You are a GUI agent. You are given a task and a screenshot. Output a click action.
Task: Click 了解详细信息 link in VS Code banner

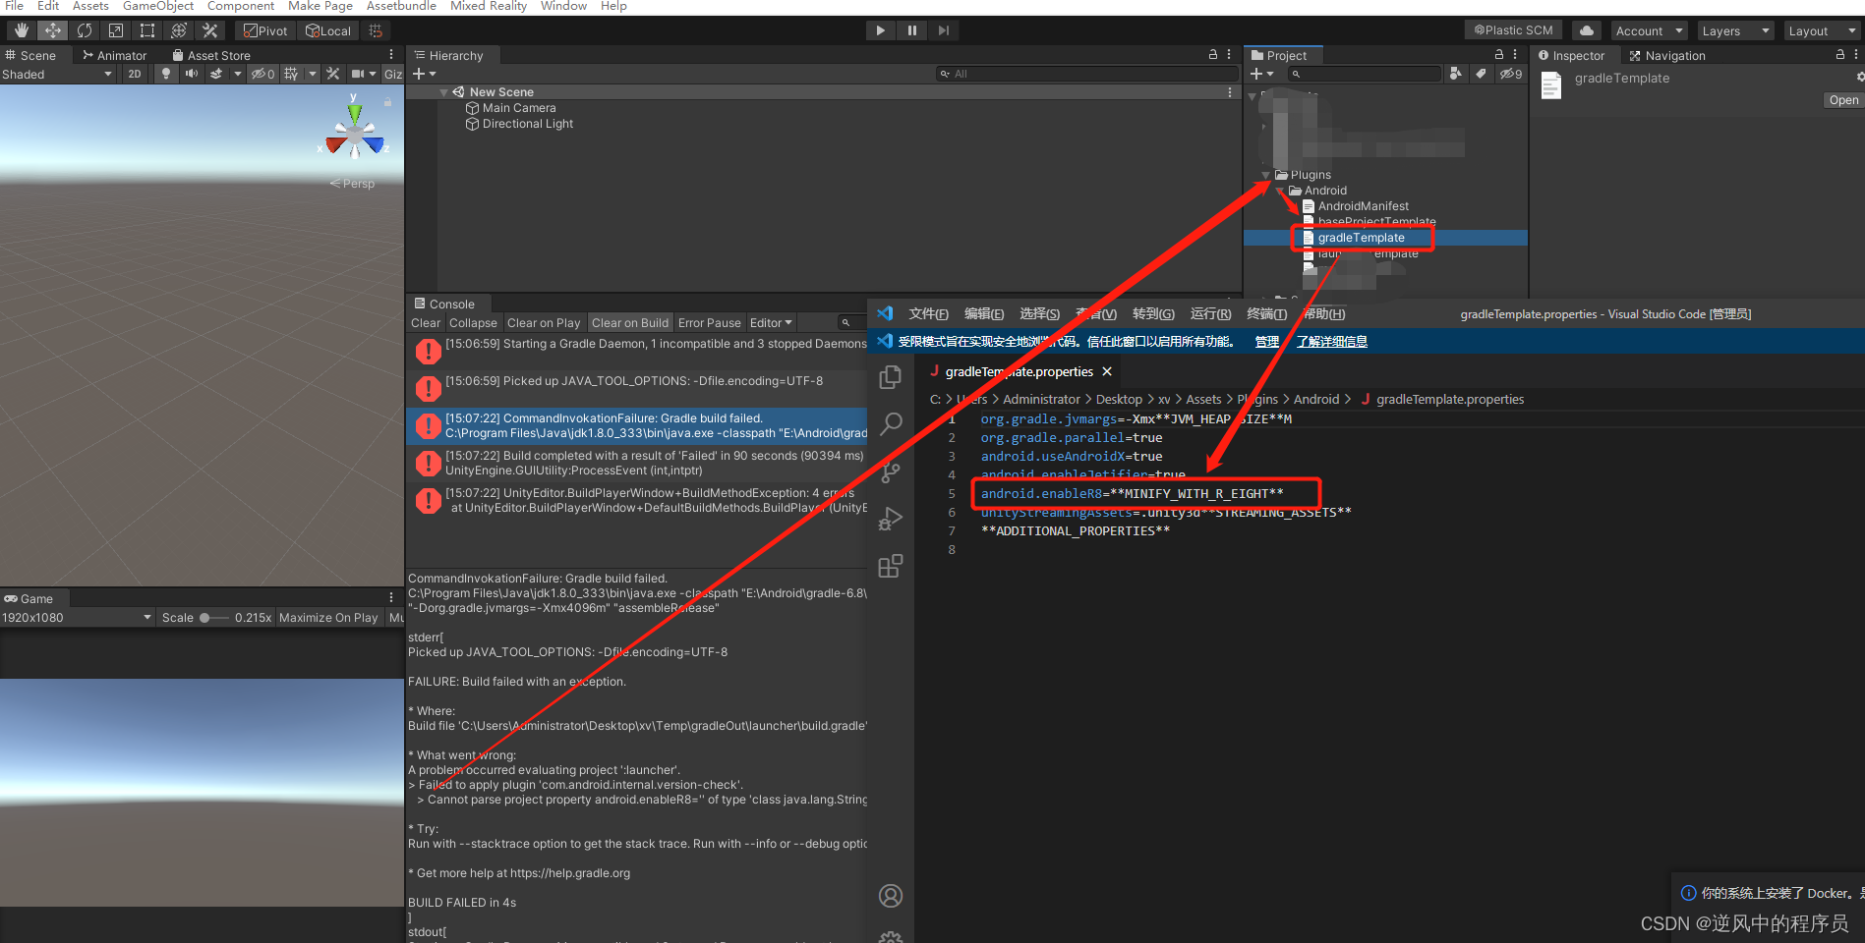1332,341
